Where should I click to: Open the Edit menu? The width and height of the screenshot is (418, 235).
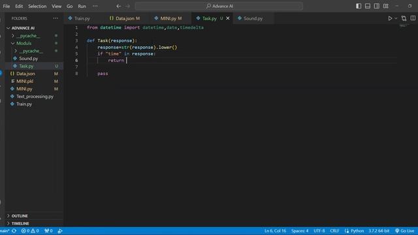point(19,6)
